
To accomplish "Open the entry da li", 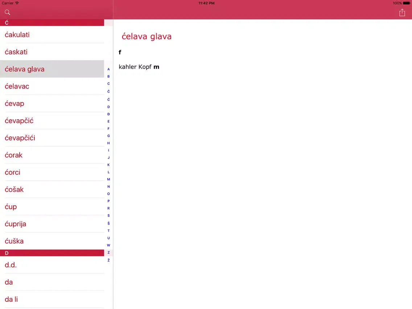I will [x=52, y=299].
